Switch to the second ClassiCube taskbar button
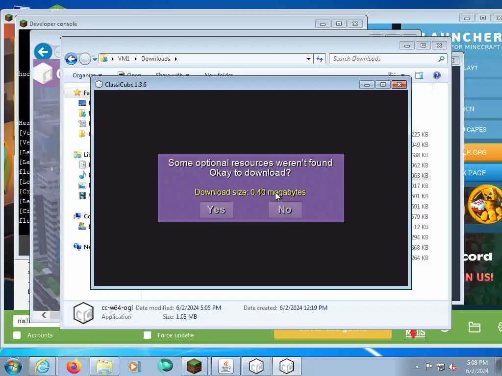The height and width of the screenshot is (376, 502). tap(286, 366)
